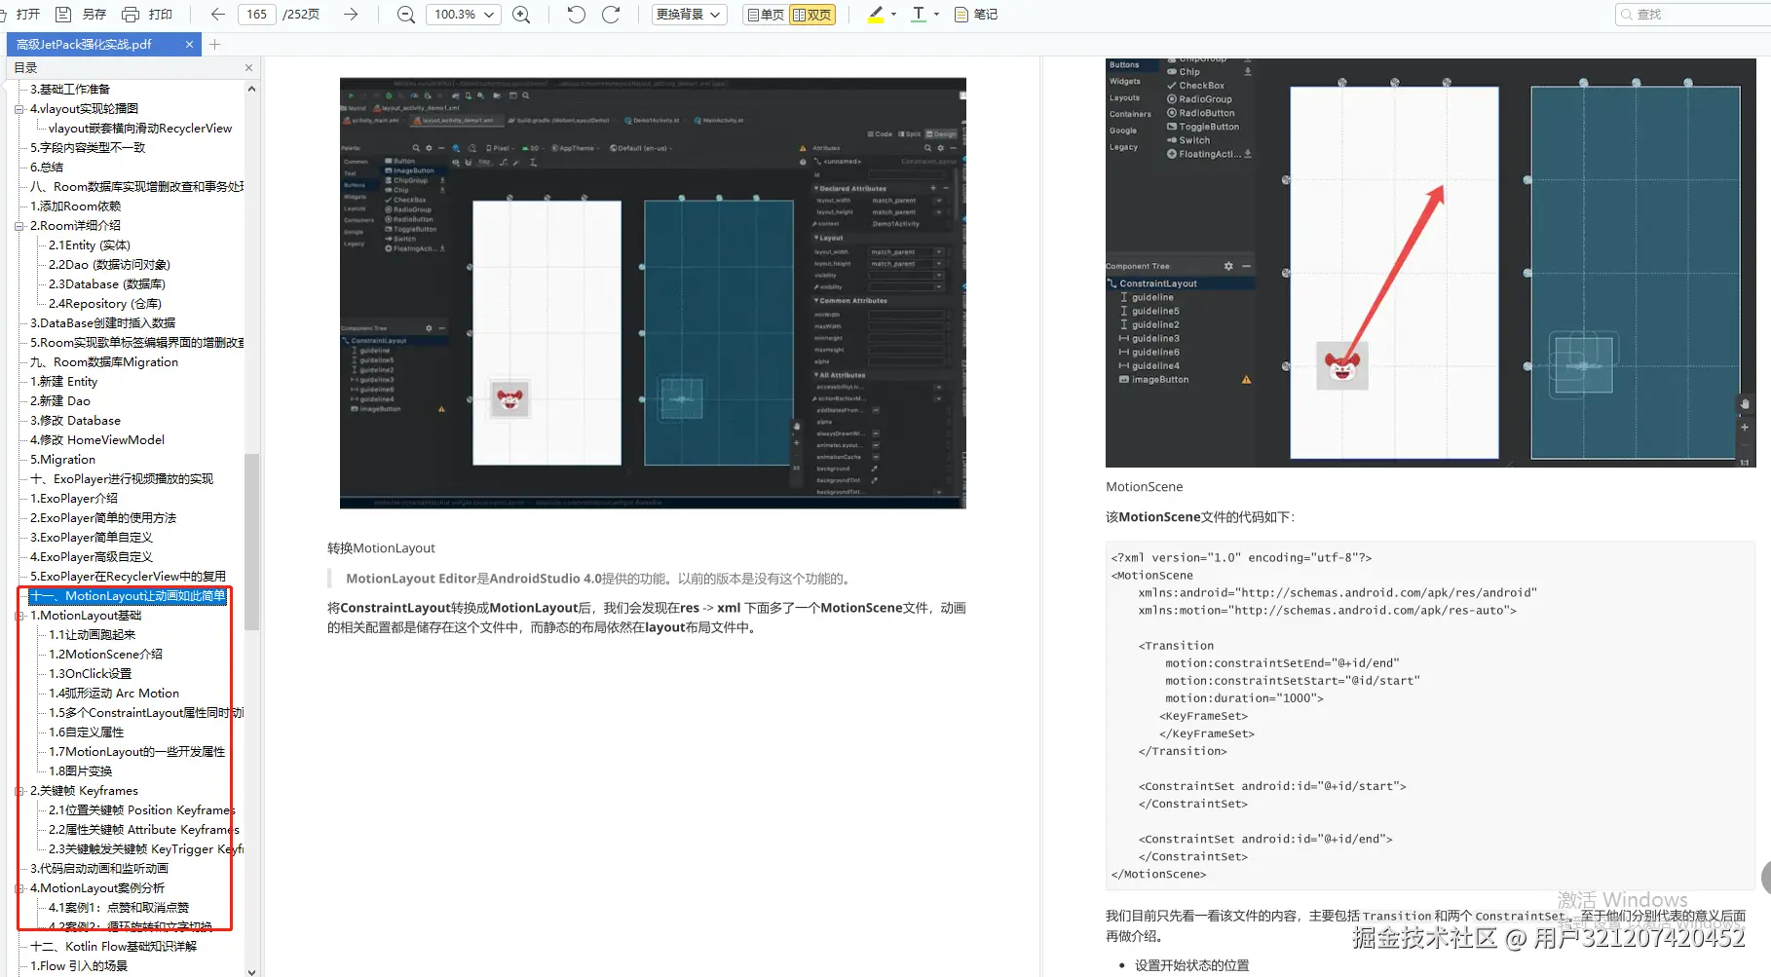Go to 1.1让动画跑起来 section
This screenshot has height=977, width=1771.
(x=93, y=635)
